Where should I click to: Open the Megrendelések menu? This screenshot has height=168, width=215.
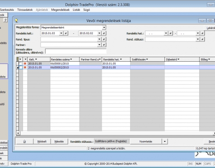click(x=61, y=10)
